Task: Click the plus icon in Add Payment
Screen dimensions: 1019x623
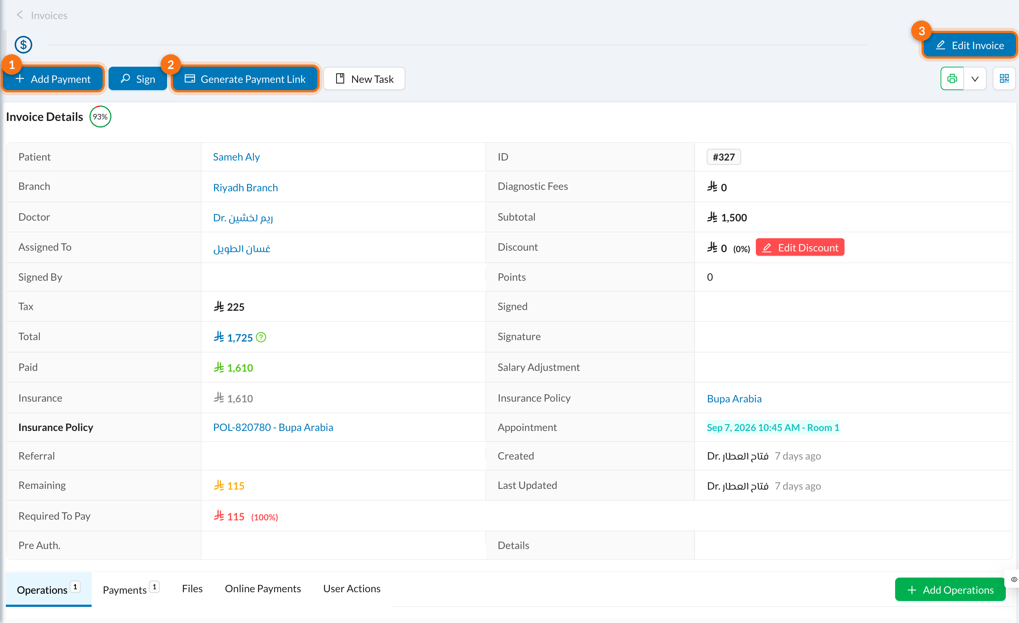Action: pyautogui.click(x=20, y=78)
